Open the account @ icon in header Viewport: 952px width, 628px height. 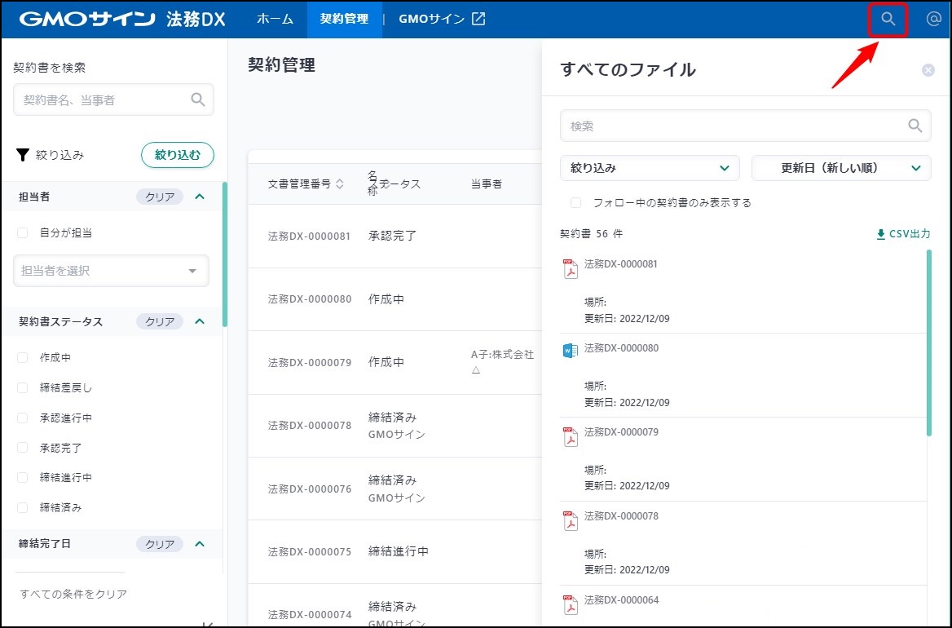[933, 19]
